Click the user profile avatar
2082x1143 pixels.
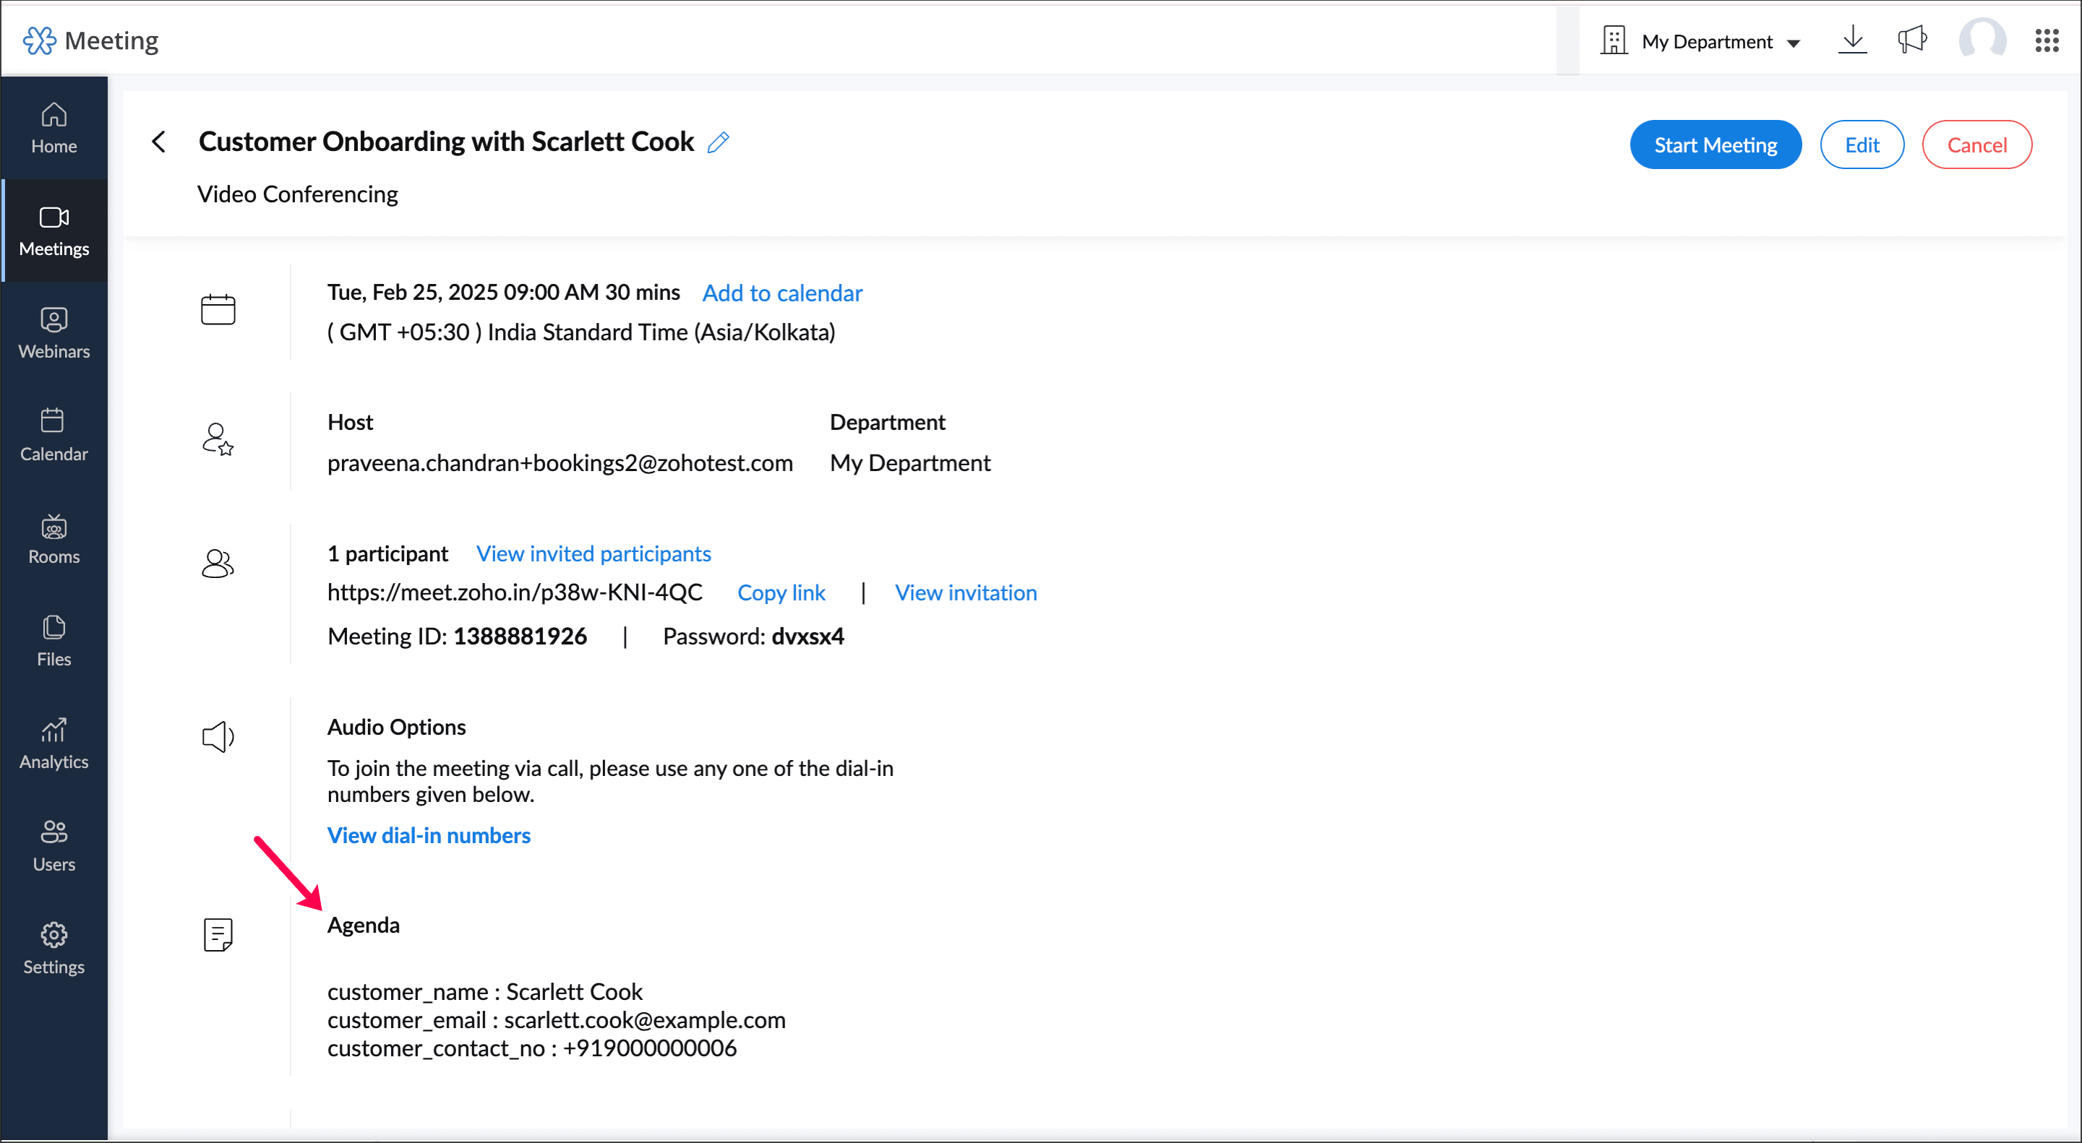tap(1981, 40)
